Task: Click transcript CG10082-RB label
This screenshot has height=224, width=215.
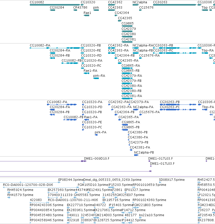Action: 71,61
